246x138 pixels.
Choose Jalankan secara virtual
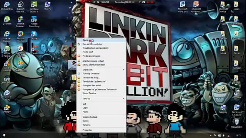coord(101,61)
